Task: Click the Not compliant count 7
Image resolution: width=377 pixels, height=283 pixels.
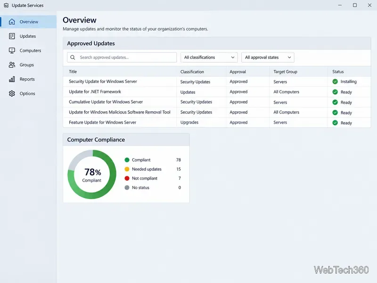Action: click(x=180, y=178)
